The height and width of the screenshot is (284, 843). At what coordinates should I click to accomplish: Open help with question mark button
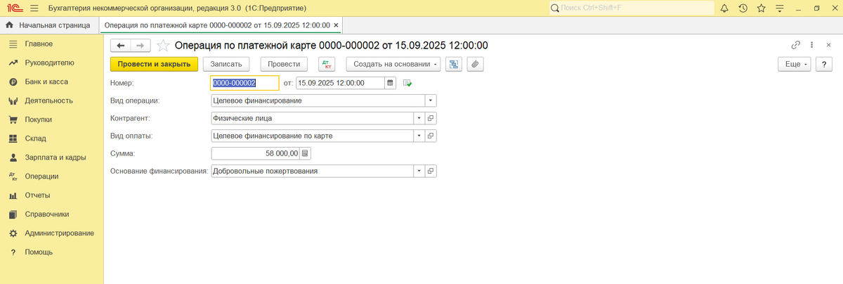(823, 64)
